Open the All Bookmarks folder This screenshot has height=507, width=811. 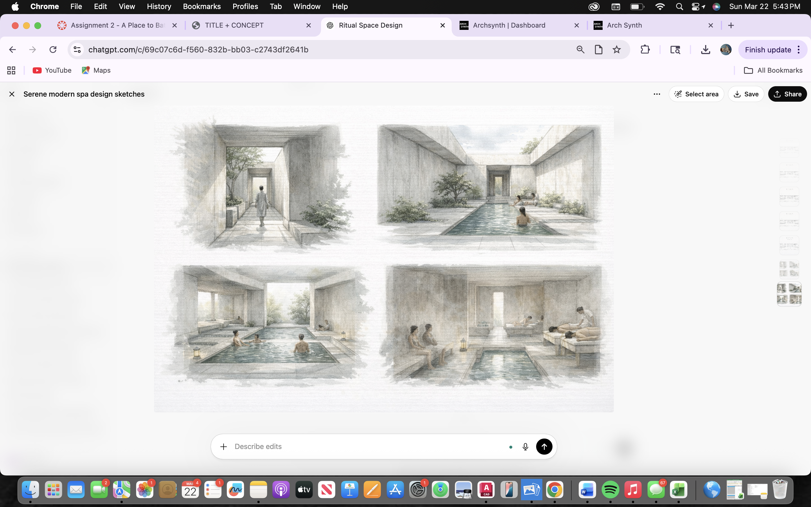(773, 70)
